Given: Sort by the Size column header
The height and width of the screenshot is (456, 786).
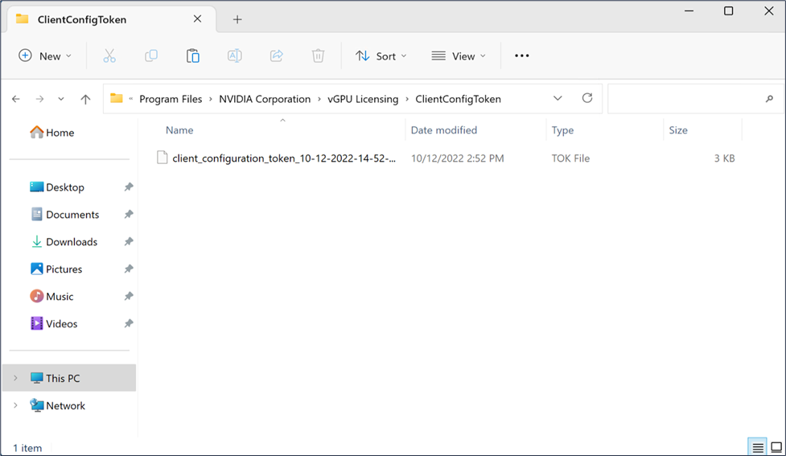Looking at the screenshot, I should click(677, 129).
